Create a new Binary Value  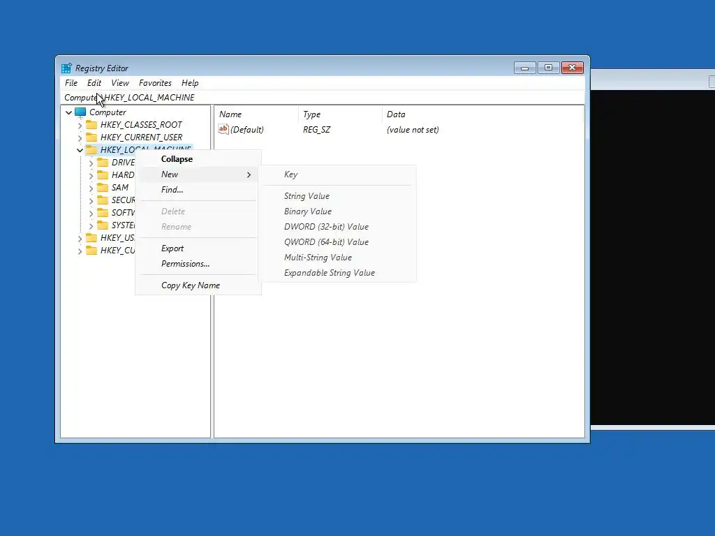tap(337, 211)
